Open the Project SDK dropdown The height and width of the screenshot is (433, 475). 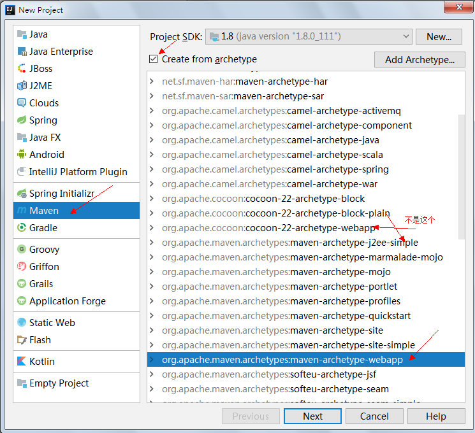(309, 36)
